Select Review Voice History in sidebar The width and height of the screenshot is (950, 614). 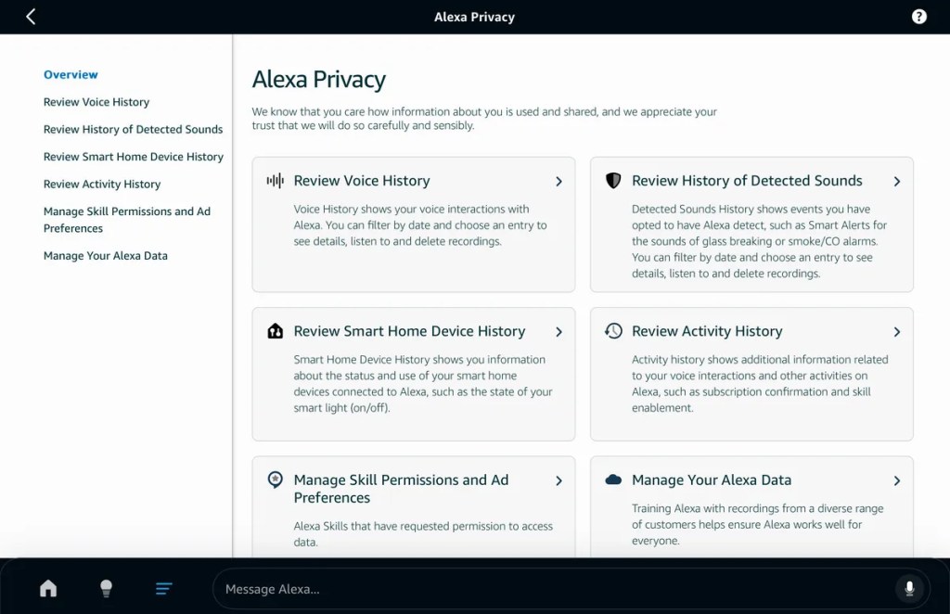(x=96, y=102)
